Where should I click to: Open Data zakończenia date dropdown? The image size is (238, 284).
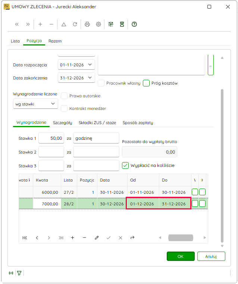click(90, 78)
